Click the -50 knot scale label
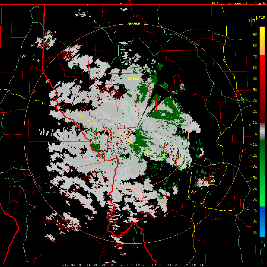The width and height of the screenshot is (267, 267). tap(254, 188)
